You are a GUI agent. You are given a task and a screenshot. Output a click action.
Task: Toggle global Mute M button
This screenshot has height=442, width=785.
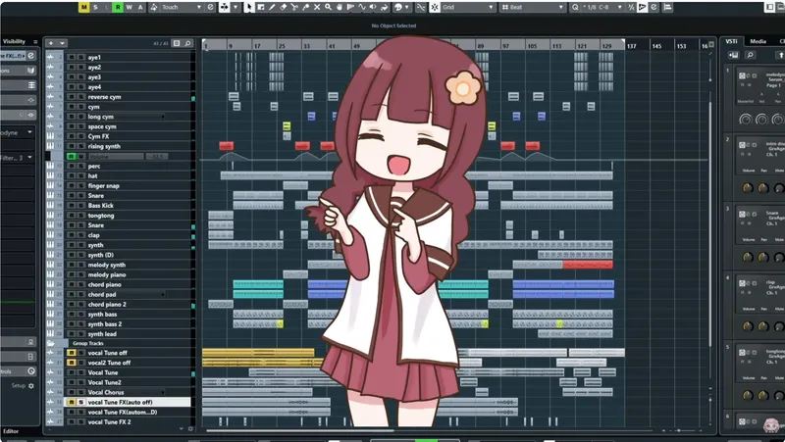tap(84, 7)
